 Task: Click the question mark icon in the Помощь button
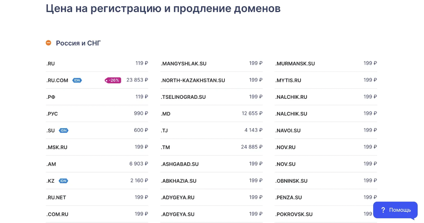(x=383, y=210)
